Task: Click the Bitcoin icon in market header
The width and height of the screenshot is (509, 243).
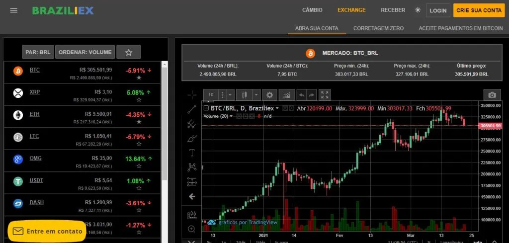Action: coord(310,53)
